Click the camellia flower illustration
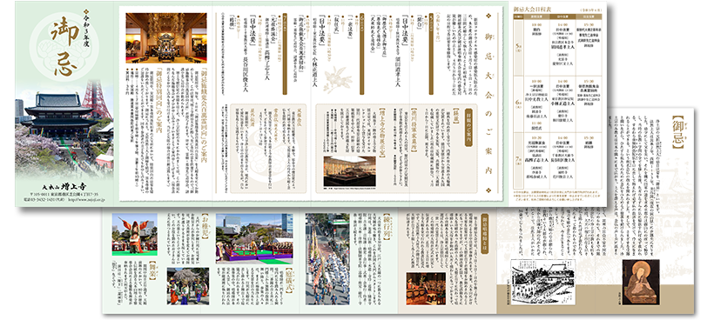 [338, 81]
